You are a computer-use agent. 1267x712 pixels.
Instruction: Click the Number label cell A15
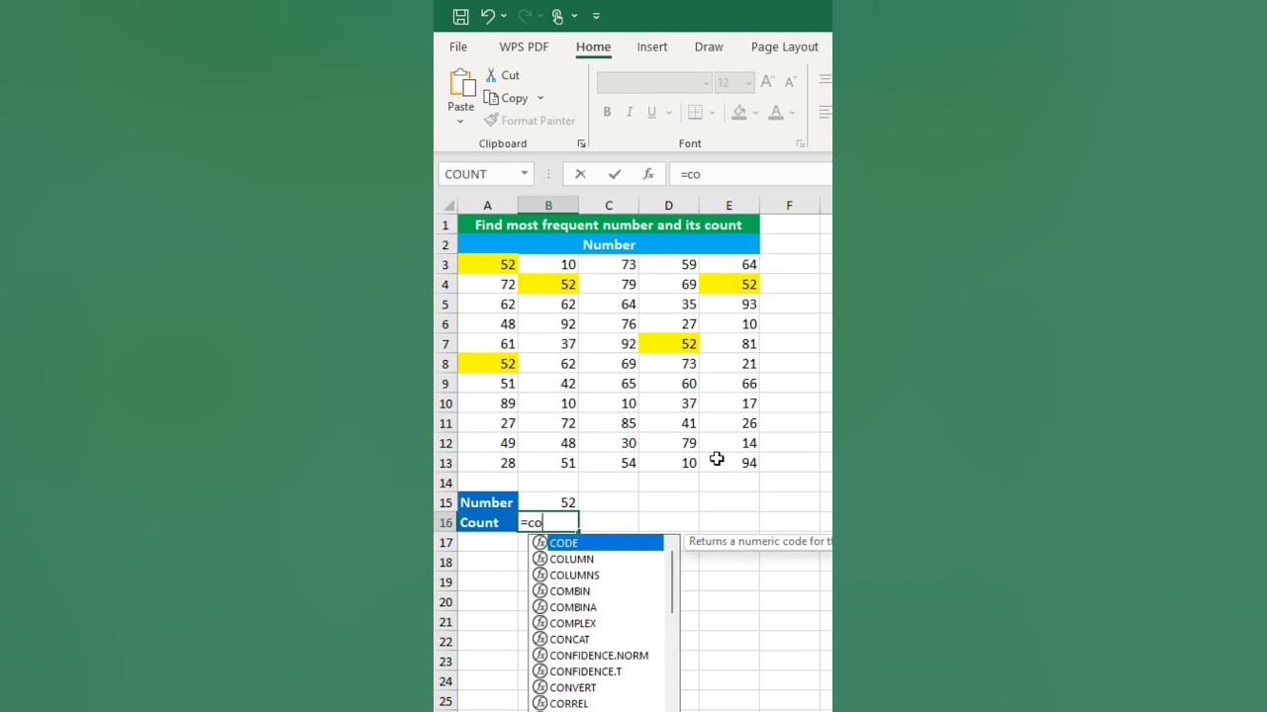pyautogui.click(x=488, y=502)
